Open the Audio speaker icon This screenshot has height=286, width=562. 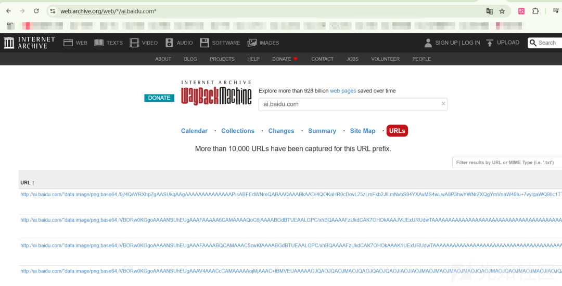point(169,43)
